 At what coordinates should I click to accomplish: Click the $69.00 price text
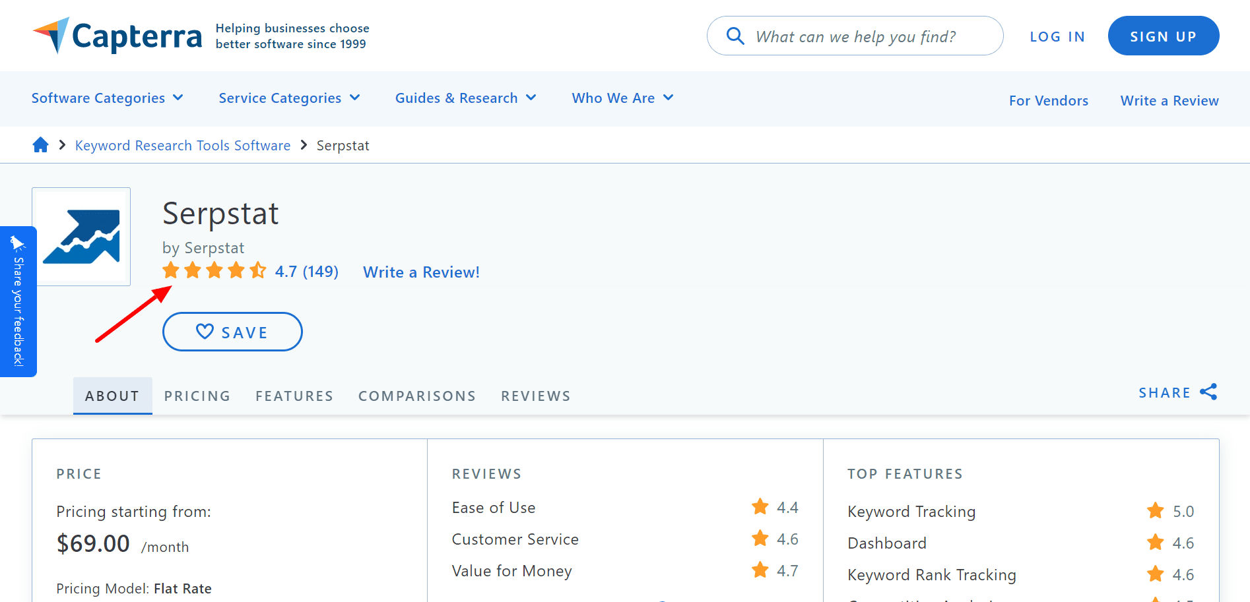[93, 544]
